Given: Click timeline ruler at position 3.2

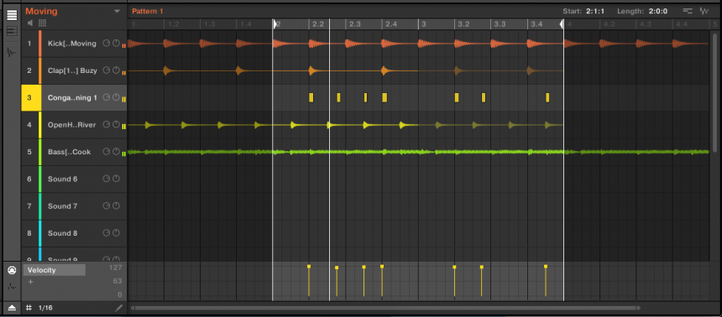Looking at the screenshot, I should point(463,24).
